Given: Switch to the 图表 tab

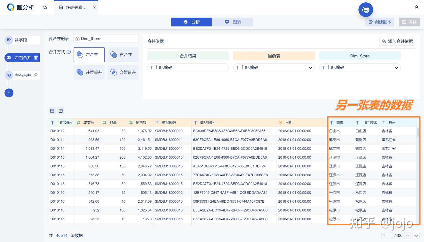Looking at the screenshot, I should (233, 22).
